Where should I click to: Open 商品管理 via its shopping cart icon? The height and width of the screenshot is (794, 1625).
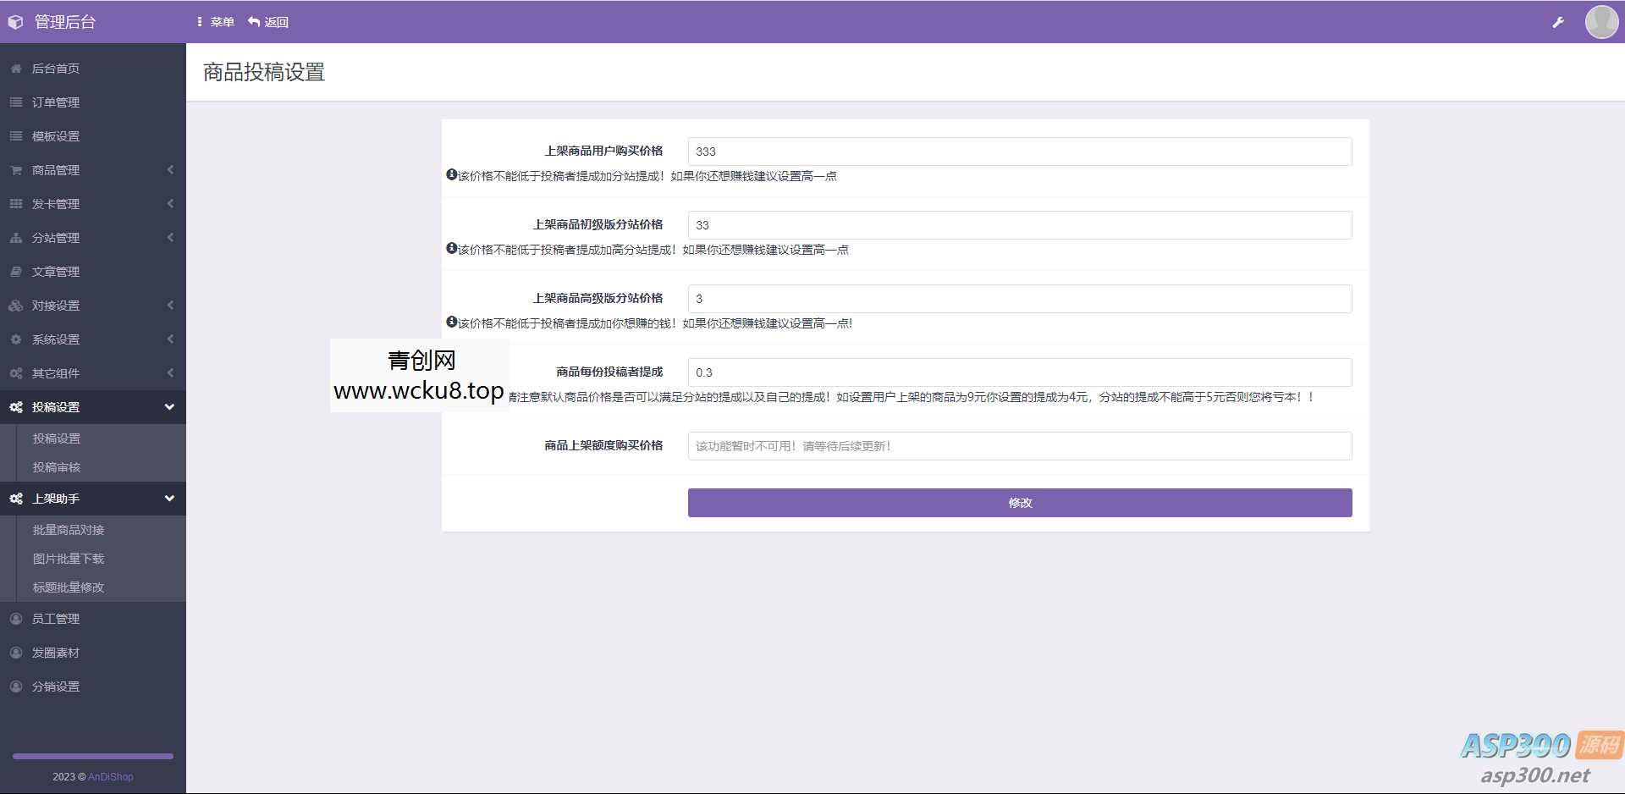pyautogui.click(x=14, y=169)
